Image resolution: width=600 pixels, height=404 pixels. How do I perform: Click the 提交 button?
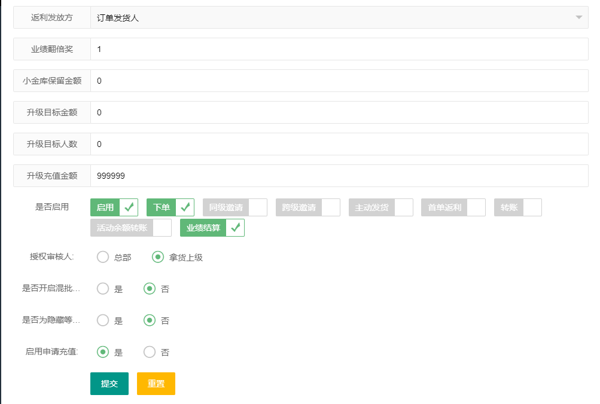(x=109, y=384)
